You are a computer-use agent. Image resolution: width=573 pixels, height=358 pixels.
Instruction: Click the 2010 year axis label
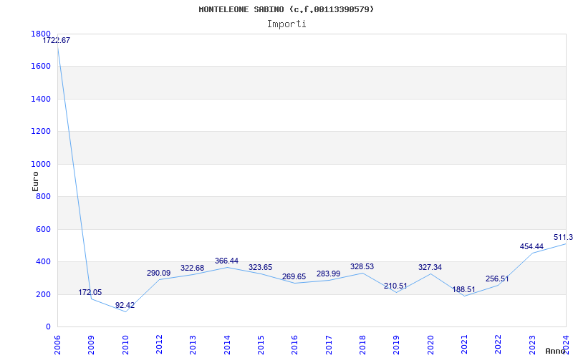(x=125, y=345)
